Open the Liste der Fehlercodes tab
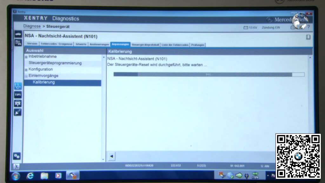Viewport: 325px width, 183px height. 175,45
